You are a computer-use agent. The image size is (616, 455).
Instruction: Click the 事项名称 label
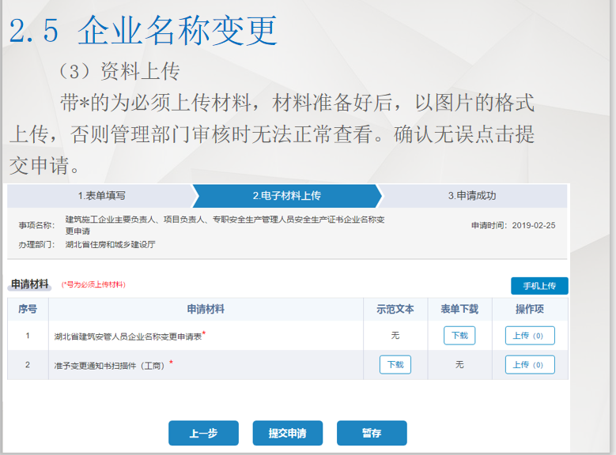[36, 225]
